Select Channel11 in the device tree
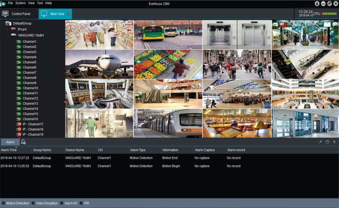Viewport: 339px width, 208px height. coord(30,93)
